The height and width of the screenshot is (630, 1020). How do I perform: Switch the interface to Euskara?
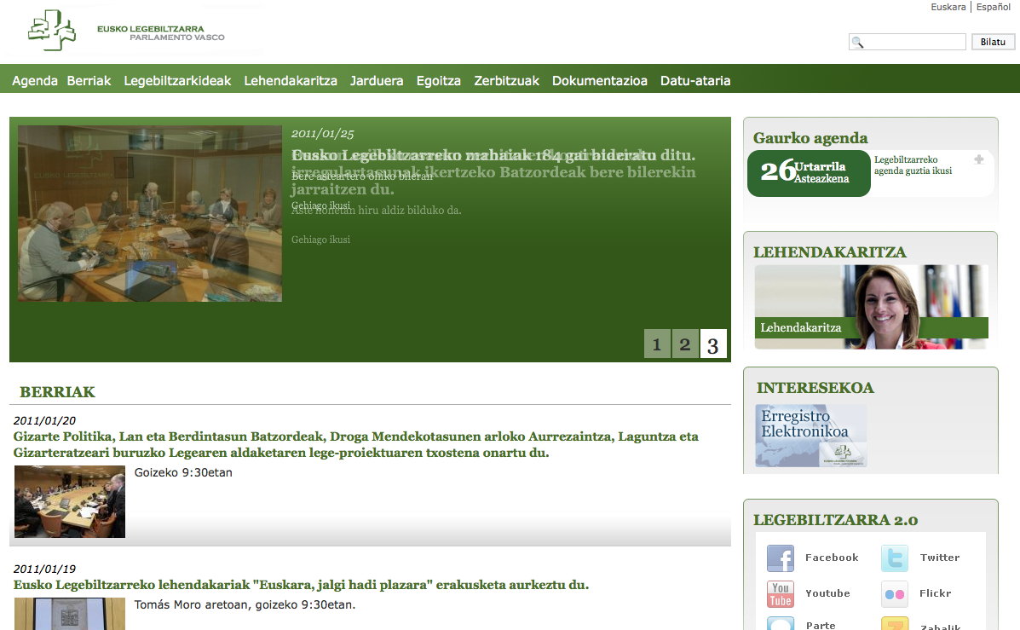(x=948, y=7)
